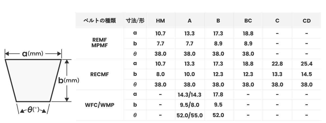Click the trapezoid belt cross-section diagram

33,80
